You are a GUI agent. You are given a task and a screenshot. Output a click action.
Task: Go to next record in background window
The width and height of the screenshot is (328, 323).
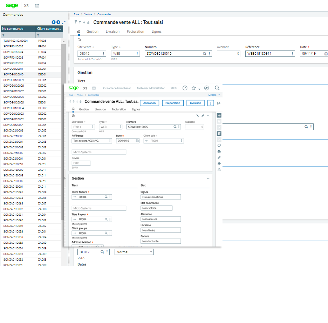point(84,22)
